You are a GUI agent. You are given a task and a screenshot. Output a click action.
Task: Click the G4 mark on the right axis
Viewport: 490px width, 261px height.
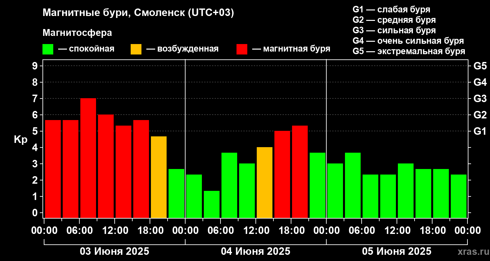click(x=480, y=82)
